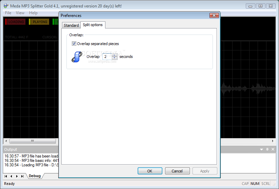Click the yellow PLAYING indicator
The image size is (279, 189).
tap(39, 22)
